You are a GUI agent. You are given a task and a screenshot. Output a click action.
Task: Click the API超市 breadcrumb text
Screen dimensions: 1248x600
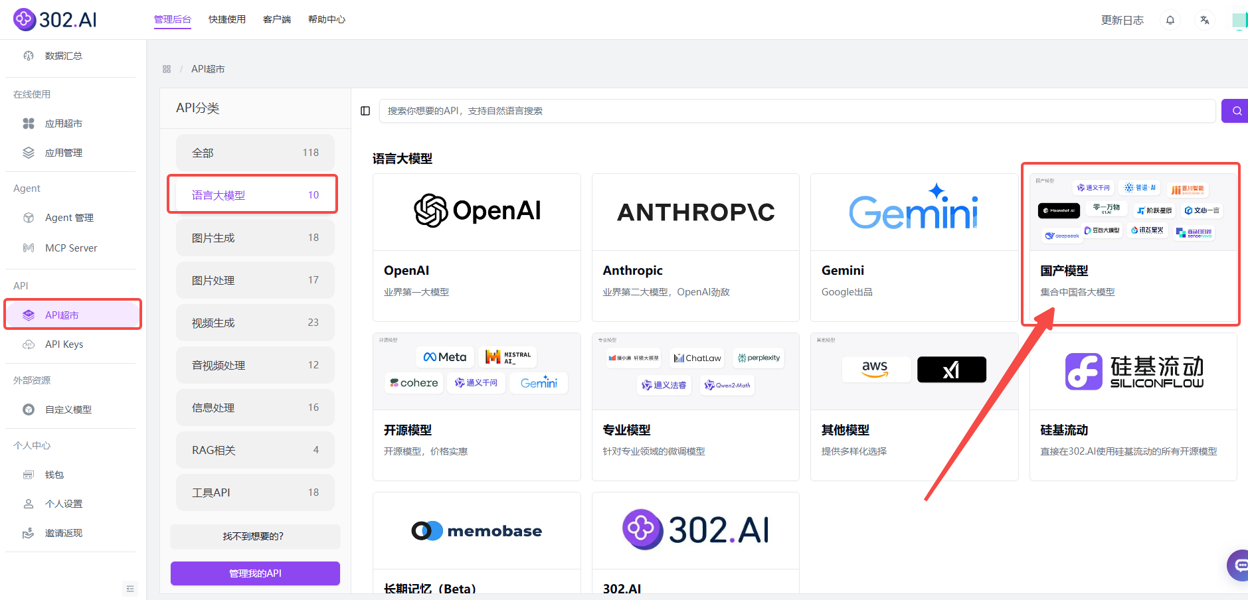[208, 69]
